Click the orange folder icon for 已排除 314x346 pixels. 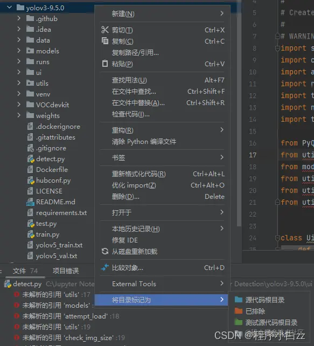(239, 311)
